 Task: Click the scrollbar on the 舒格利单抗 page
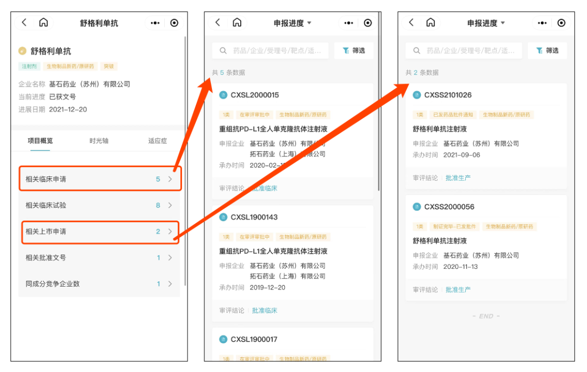click(185, 161)
